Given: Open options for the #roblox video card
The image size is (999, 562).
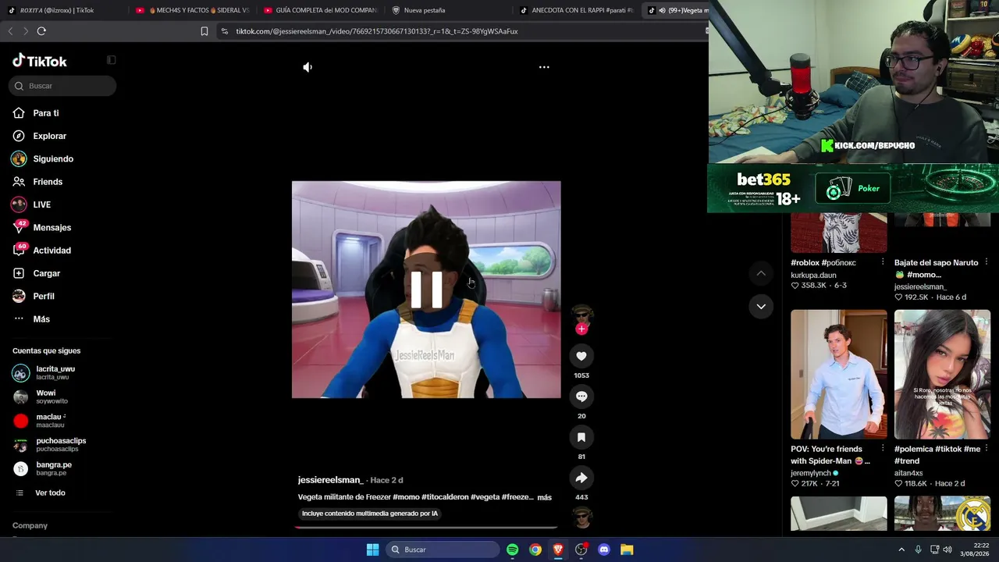Looking at the screenshot, I should point(883,262).
